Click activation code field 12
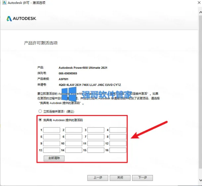The width and height of the screenshot is (202, 186). (118, 143)
